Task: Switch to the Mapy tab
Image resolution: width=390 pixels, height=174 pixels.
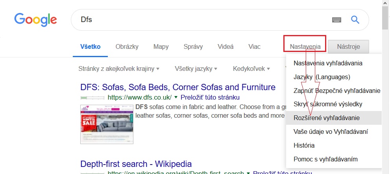Action: (x=161, y=46)
